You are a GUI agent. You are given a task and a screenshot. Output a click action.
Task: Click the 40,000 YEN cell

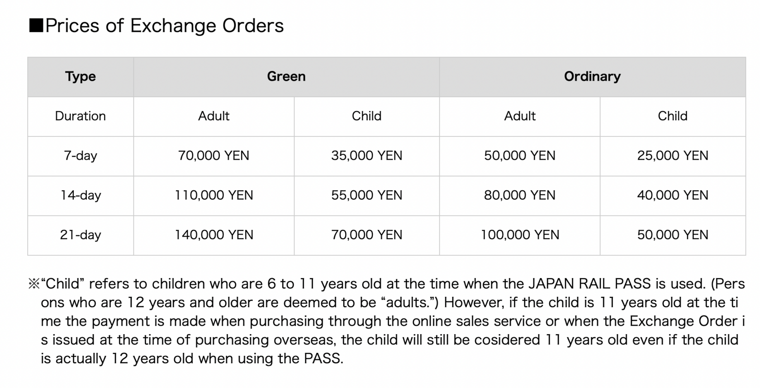pyautogui.click(x=673, y=196)
